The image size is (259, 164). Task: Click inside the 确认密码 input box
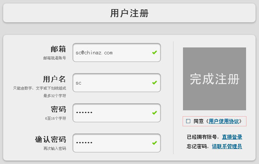tap(112, 143)
